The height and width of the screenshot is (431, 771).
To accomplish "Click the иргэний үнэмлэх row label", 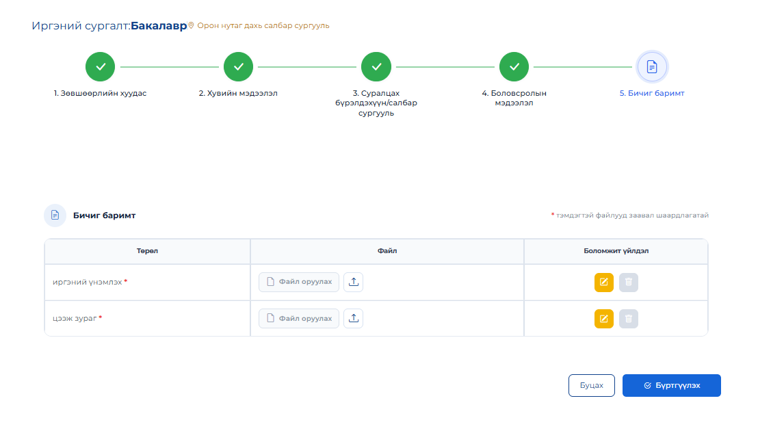I will (x=88, y=282).
